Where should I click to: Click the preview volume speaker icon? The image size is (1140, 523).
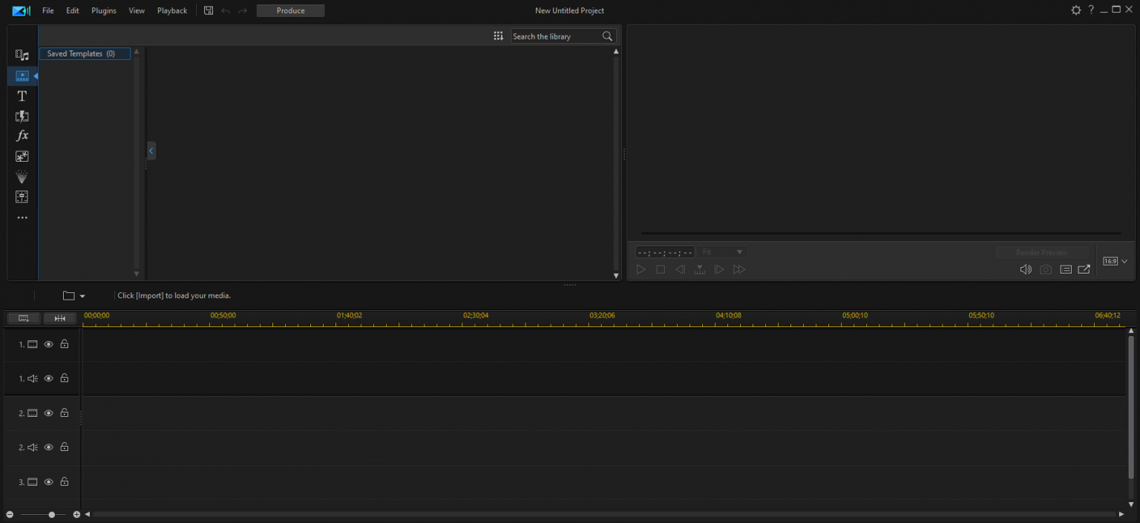click(1026, 270)
